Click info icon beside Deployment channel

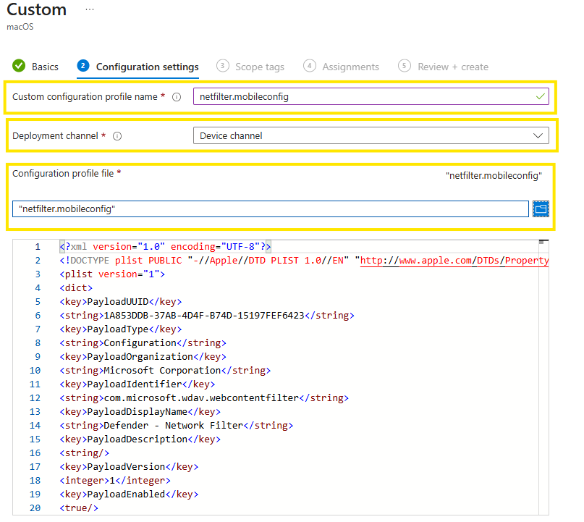[117, 136]
